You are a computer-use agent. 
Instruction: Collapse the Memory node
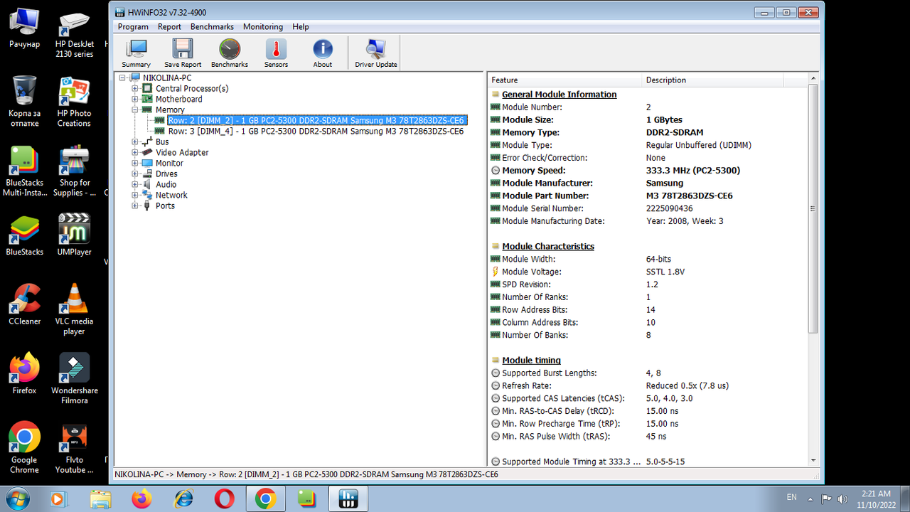pos(135,110)
